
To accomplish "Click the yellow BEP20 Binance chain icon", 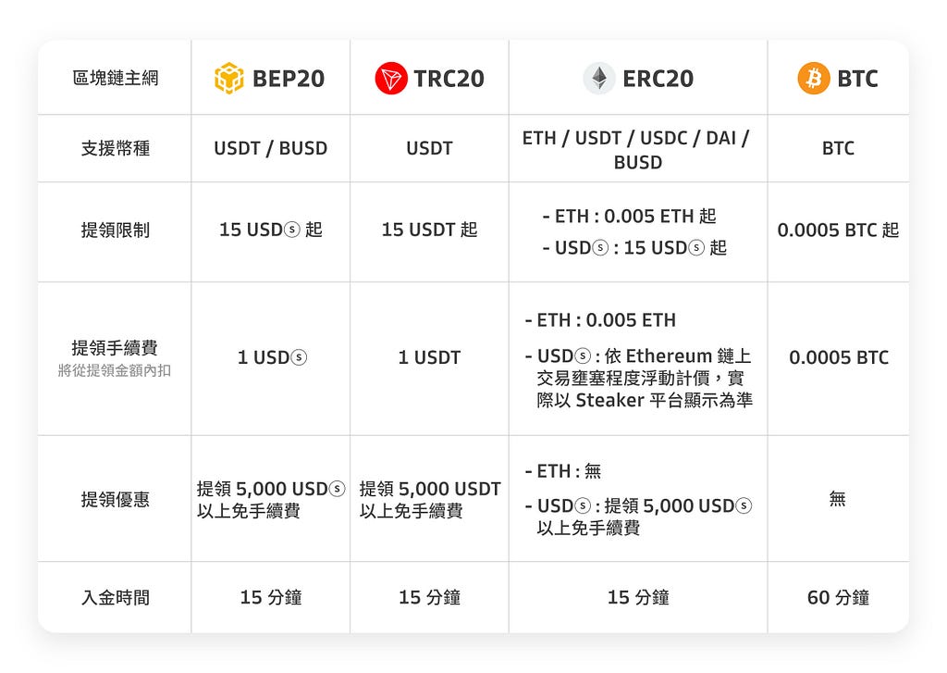I will (229, 78).
